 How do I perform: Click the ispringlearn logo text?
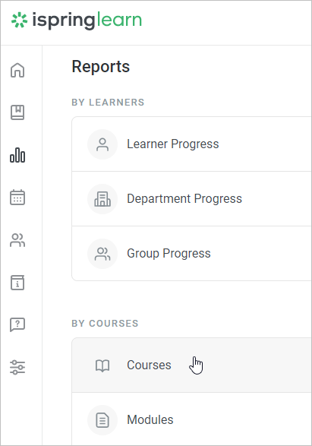pyautogui.click(x=87, y=21)
